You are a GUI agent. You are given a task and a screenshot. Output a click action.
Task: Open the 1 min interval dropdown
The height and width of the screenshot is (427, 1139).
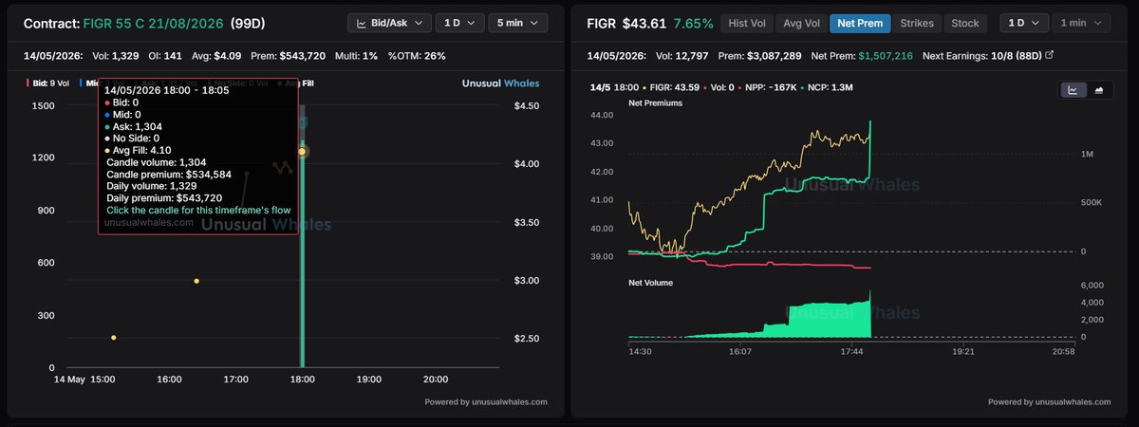pos(1083,23)
